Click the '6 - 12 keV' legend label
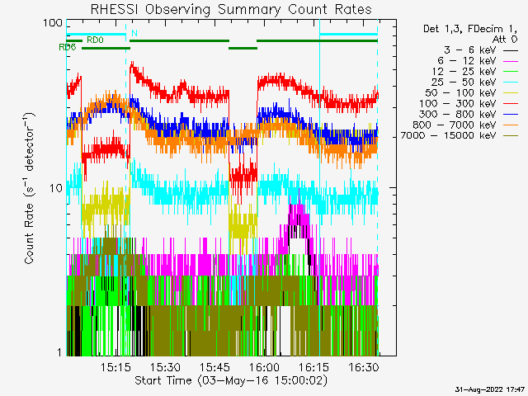Image resolution: width=528 pixels, height=396 pixels. 467,61
